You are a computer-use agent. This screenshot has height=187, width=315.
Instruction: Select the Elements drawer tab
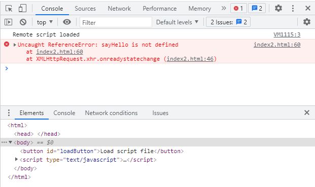32,113
